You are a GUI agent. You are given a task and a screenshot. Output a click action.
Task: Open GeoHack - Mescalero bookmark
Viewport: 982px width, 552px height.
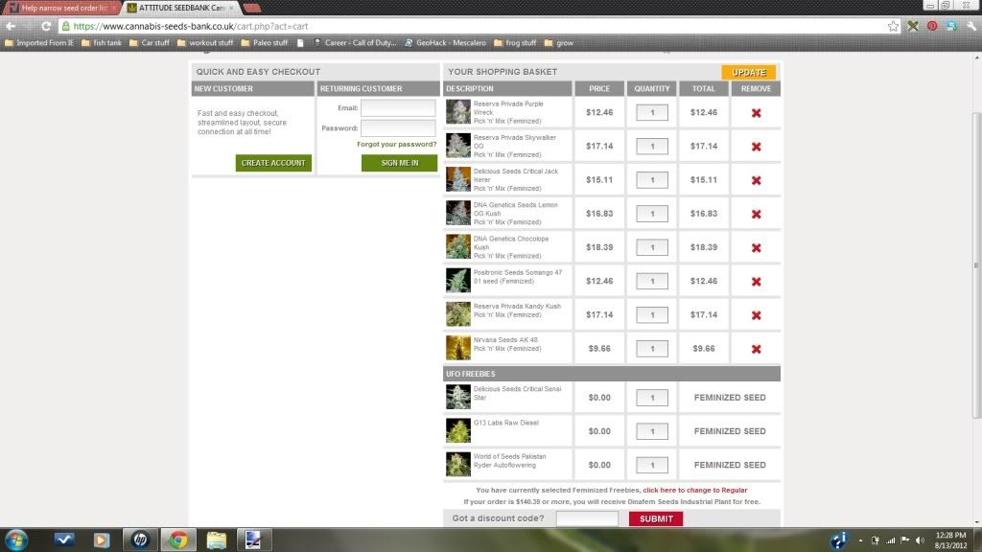tap(445, 43)
